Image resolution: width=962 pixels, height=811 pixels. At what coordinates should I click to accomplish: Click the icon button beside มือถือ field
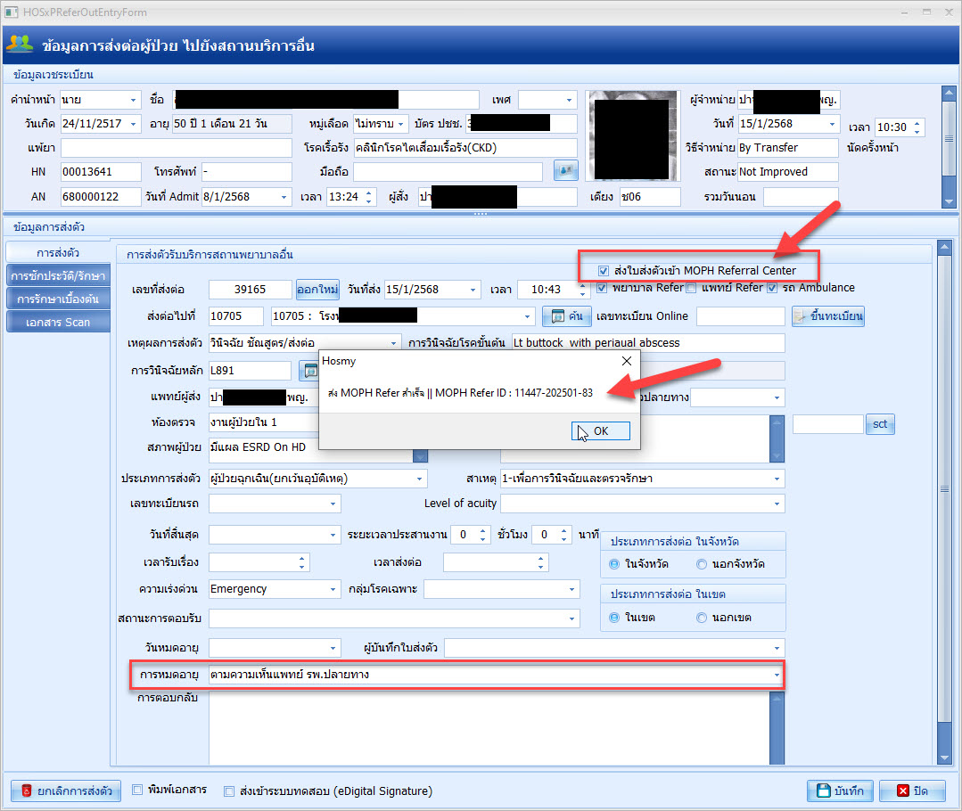point(565,171)
